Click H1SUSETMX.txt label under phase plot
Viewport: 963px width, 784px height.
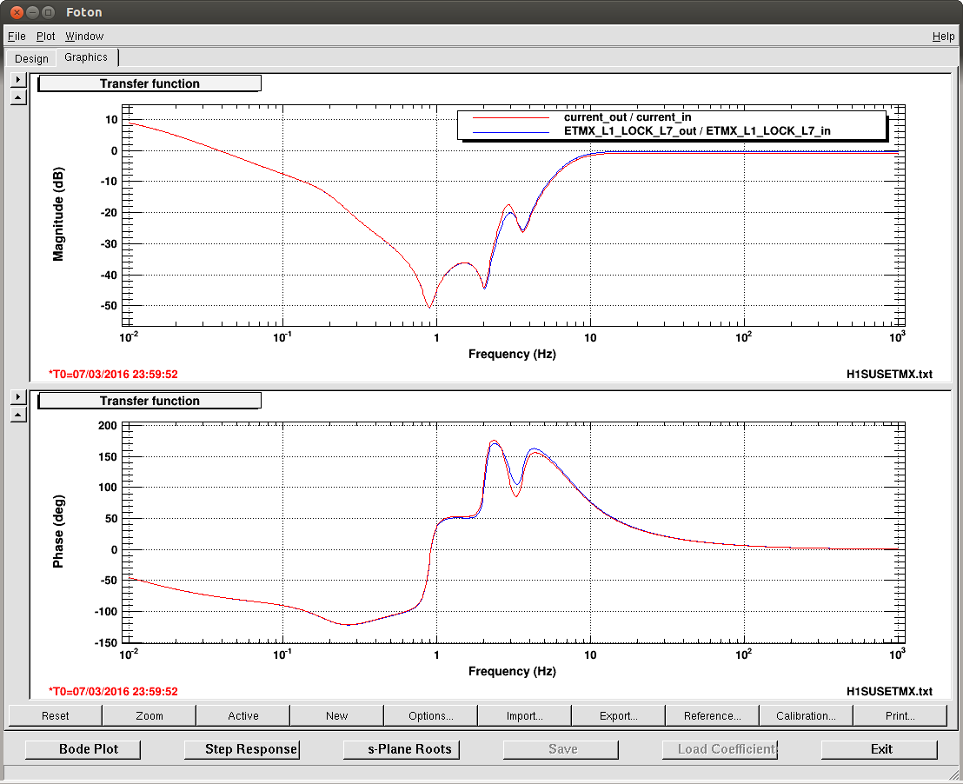(889, 691)
